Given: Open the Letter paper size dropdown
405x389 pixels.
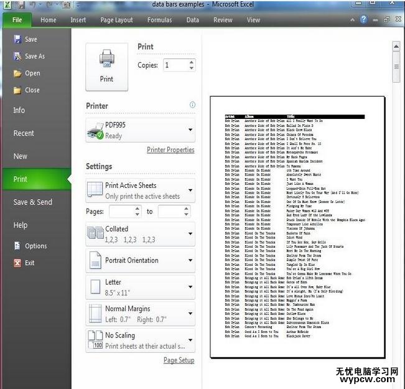Looking at the screenshot, I should [190, 287].
